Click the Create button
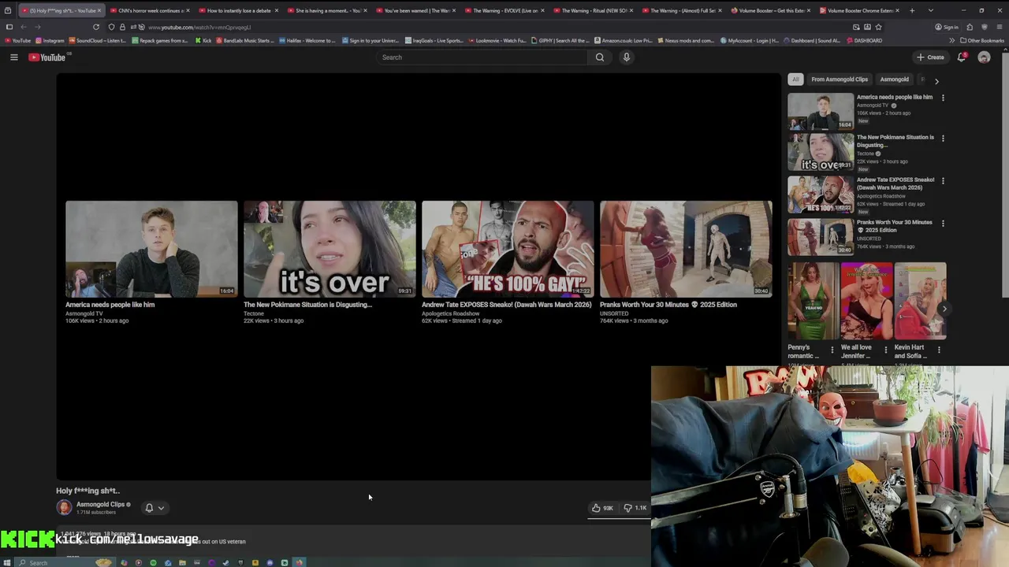 point(930,57)
